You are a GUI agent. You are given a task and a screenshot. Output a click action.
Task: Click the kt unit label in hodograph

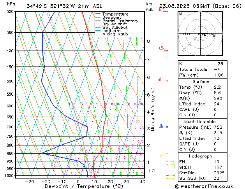coord(181,14)
